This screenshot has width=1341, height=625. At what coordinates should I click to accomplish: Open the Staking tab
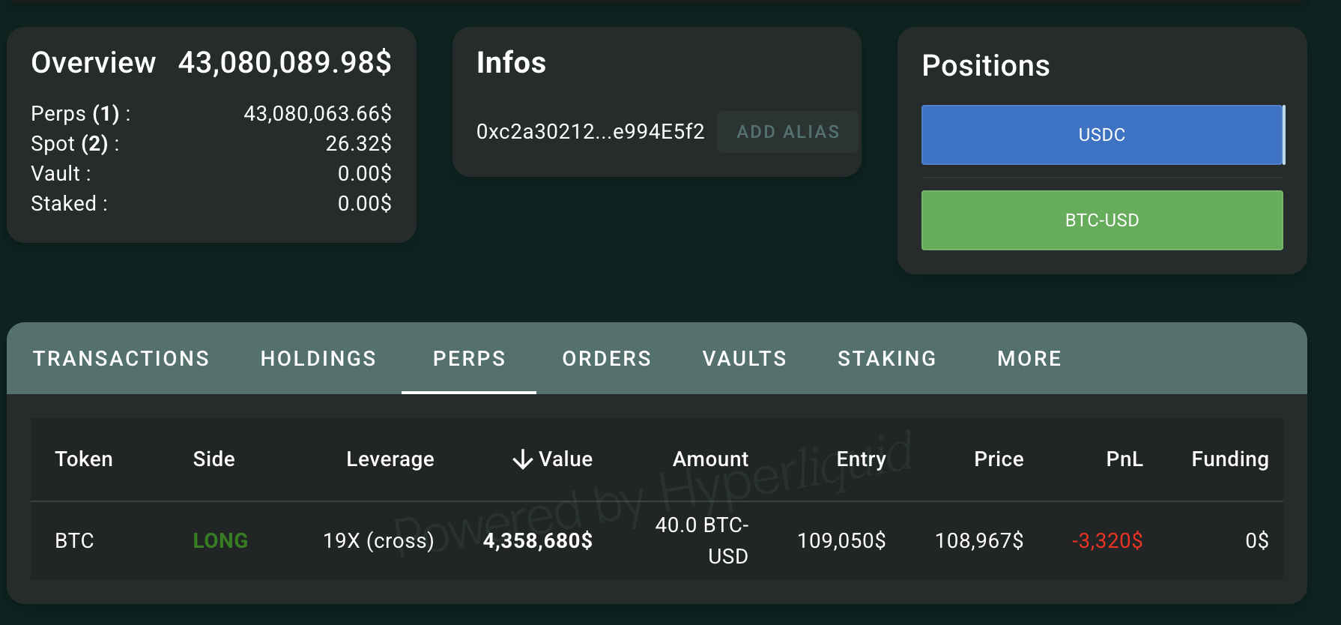[886, 359]
